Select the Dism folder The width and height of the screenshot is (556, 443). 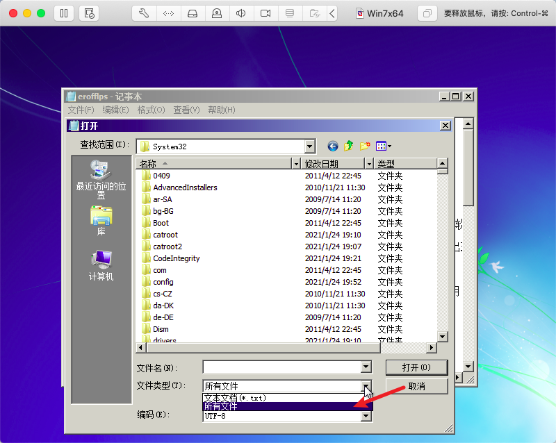(x=156, y=329)
